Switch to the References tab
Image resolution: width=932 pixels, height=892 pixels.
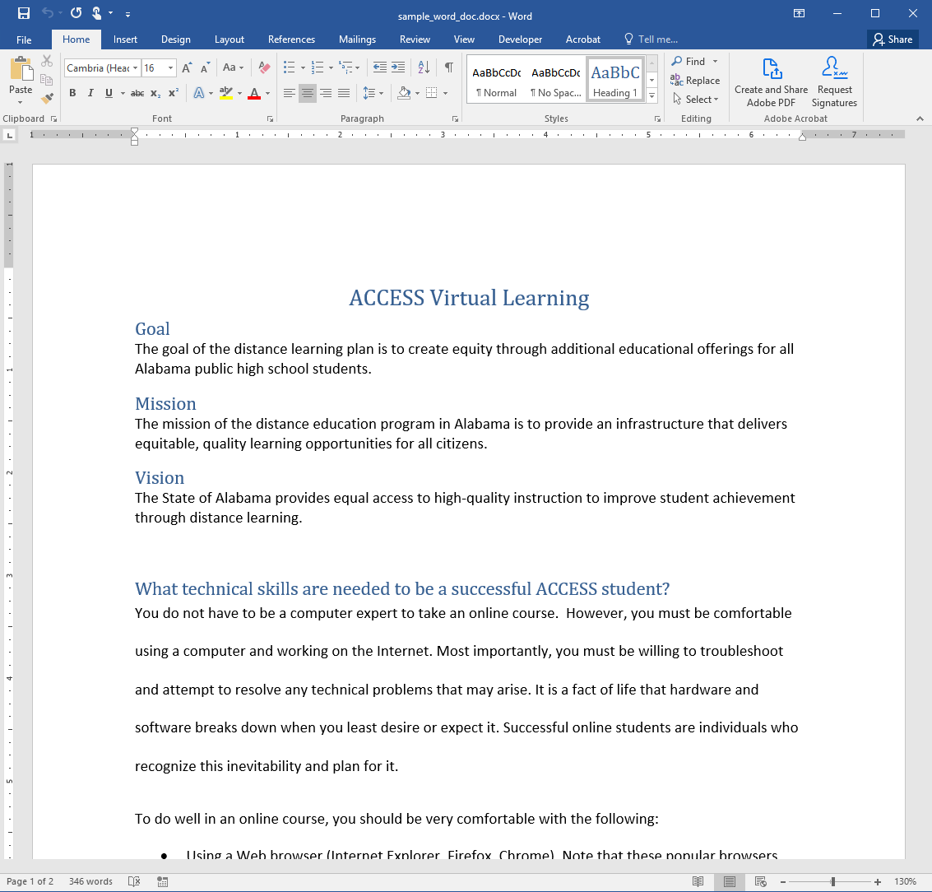(x=291, y=39)
